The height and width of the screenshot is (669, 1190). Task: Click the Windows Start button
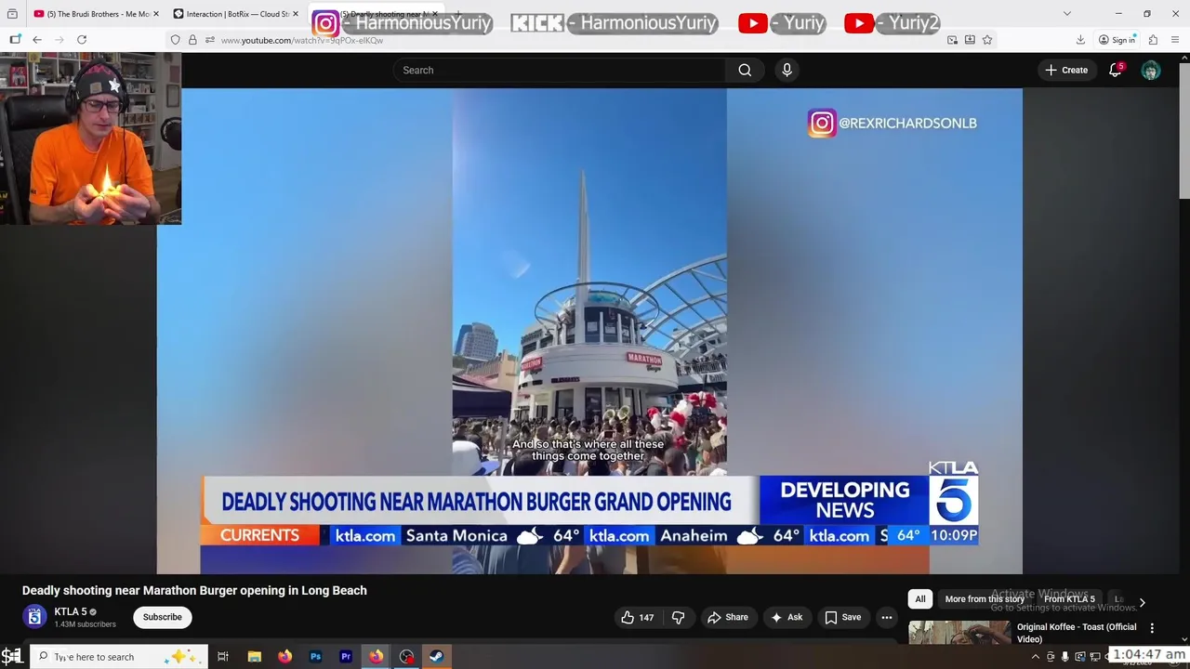click(11, 657)
